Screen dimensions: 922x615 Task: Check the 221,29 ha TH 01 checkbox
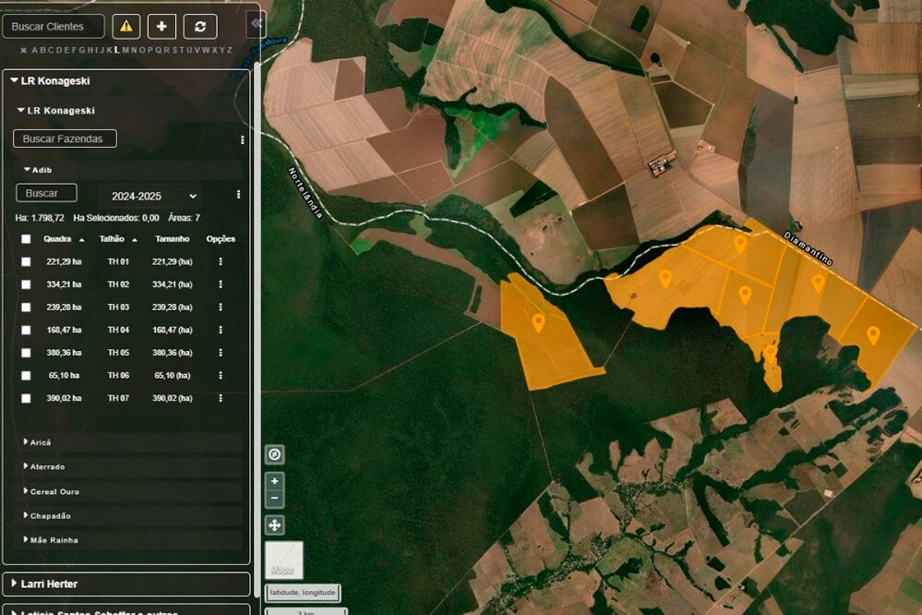point(26,262)
